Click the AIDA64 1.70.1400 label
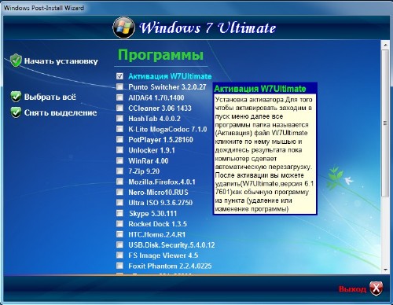 156,97
